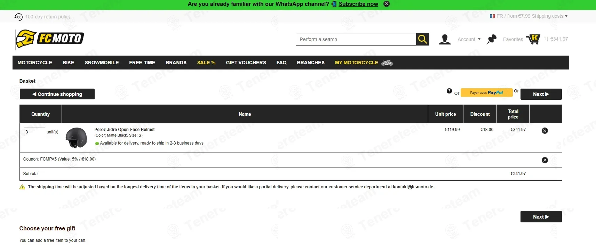Image resolution: width=596 pixels, height=246 pixels.
Task: Click the 100-day return policy icon
Action: click(18, 17)
